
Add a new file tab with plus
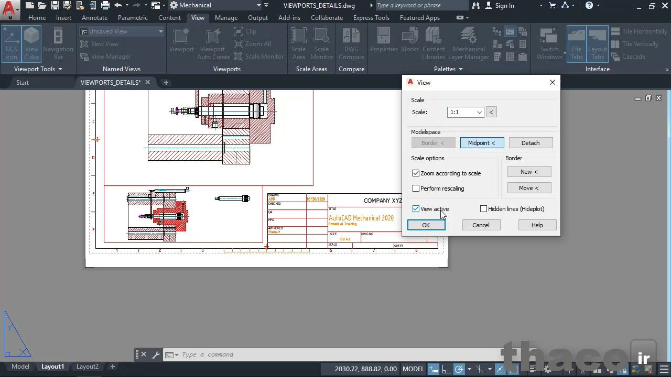tap(166, 83)
